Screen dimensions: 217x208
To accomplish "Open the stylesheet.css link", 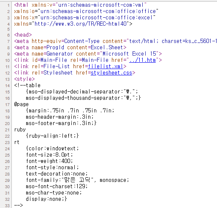I will point(111,73).
